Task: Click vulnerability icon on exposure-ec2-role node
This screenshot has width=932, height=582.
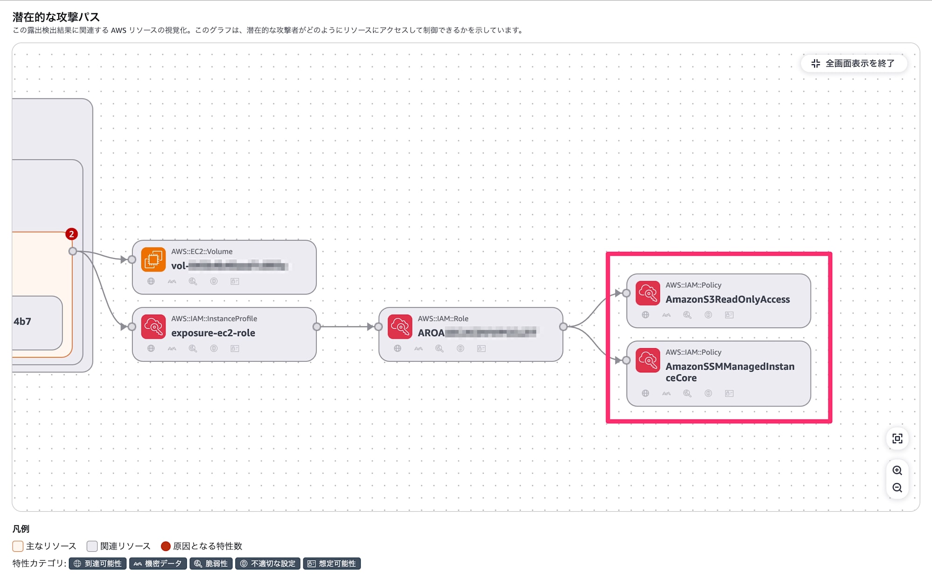Action: click(193, 348)
